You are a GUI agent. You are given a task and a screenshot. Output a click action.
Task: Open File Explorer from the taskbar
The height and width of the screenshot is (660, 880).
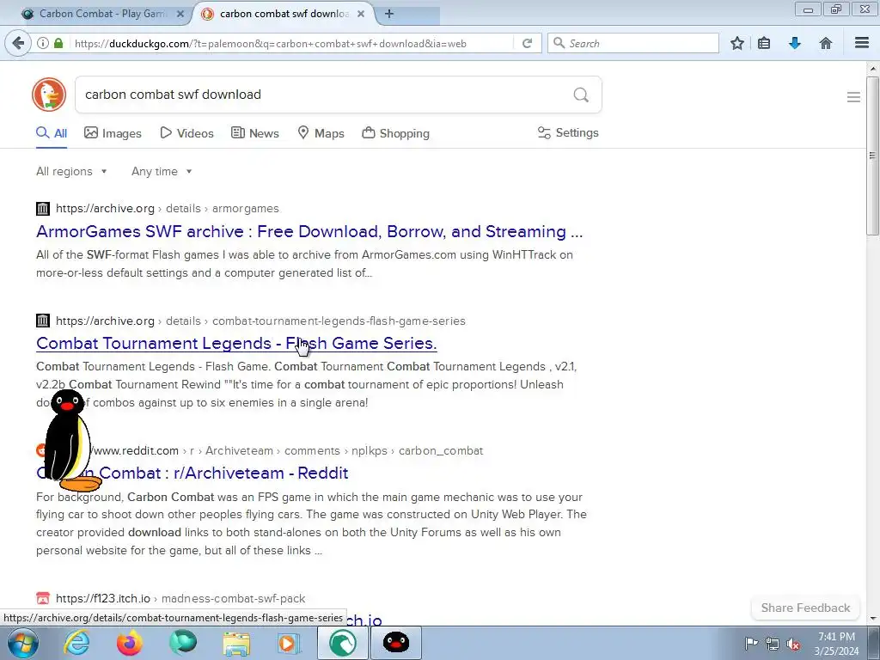point(236,643)
